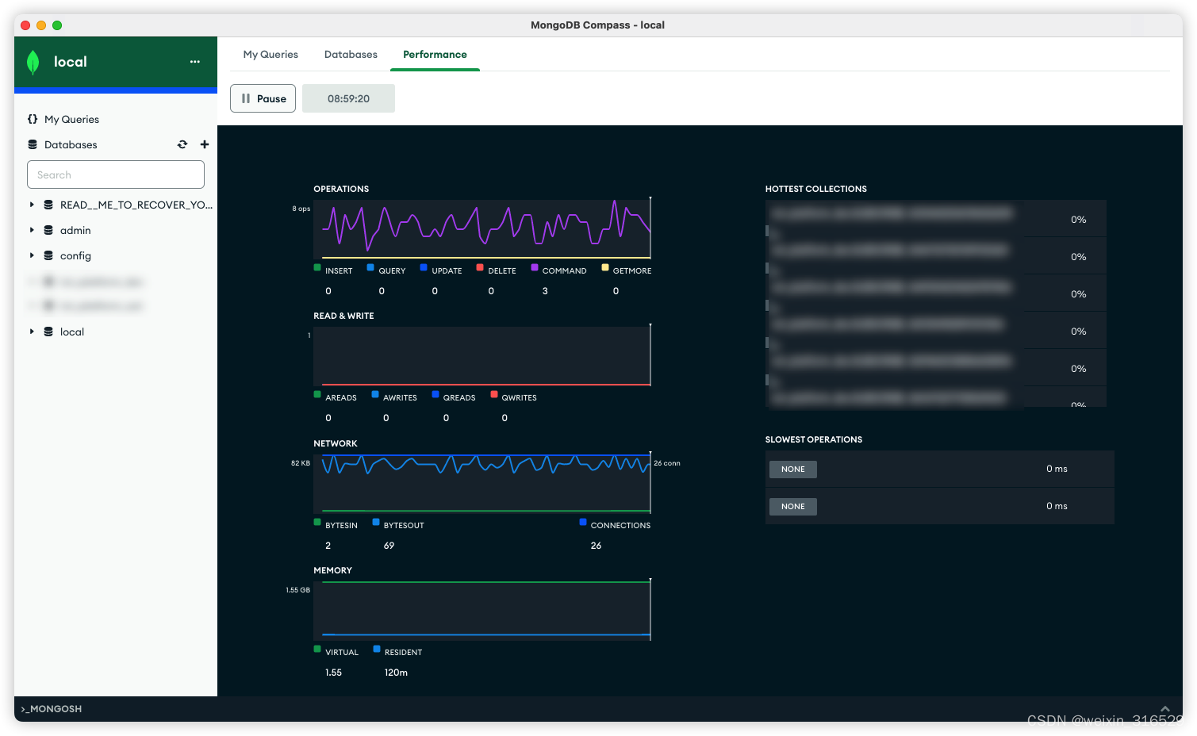Click the COMMAND count value 3

pos(545,291)
